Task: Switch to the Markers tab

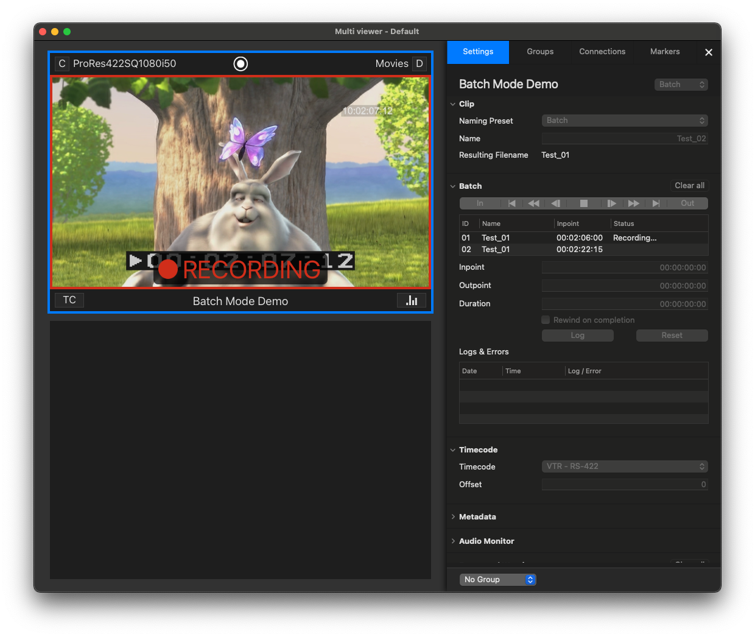Action: coord(665,52)
